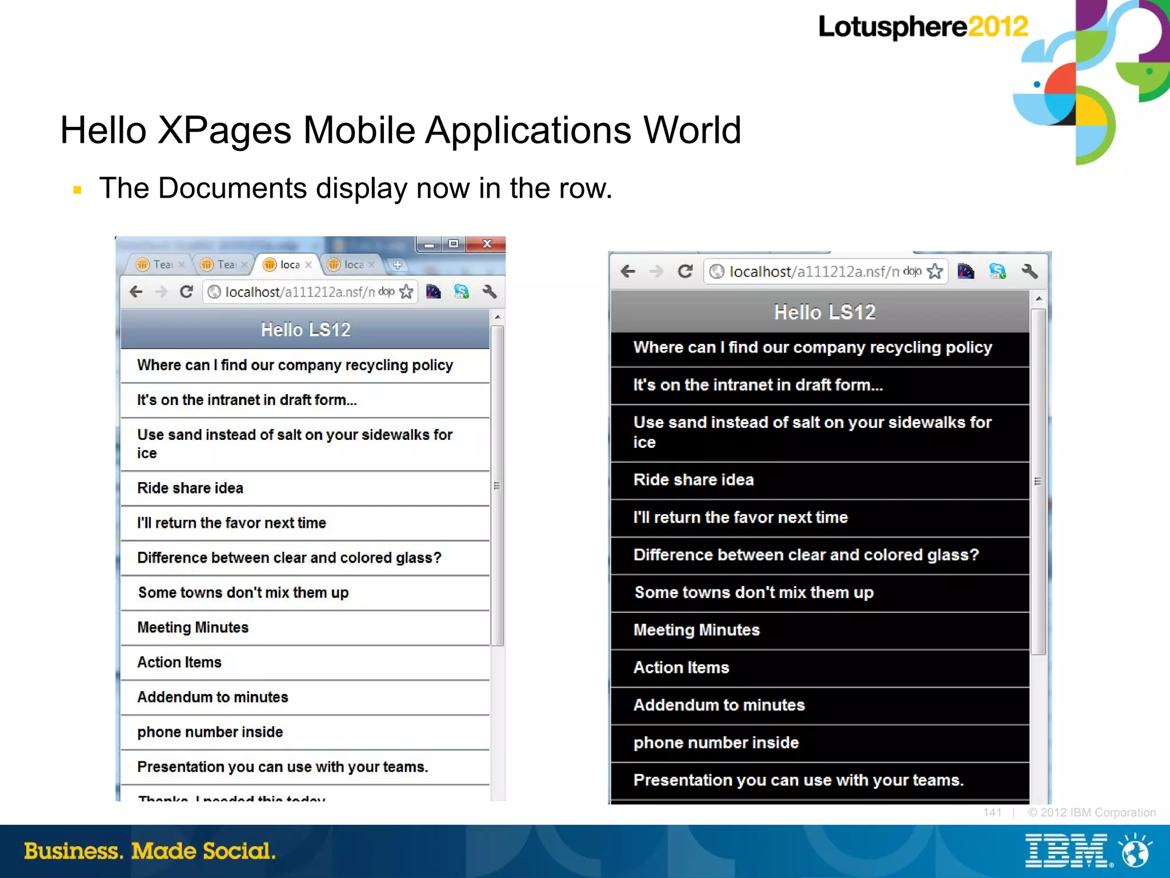Click the scrollbar thumb in the right browser window

click(x=1039, y=482)
